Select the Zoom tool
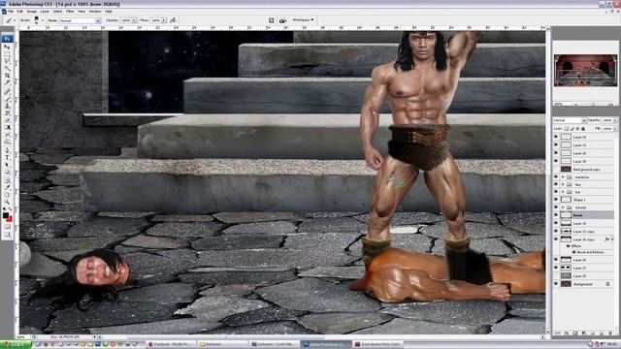621x349 pixels. (7, 202)
